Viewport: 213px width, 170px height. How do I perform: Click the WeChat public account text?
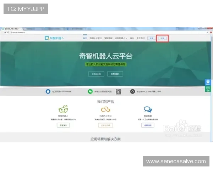point(103,91)
